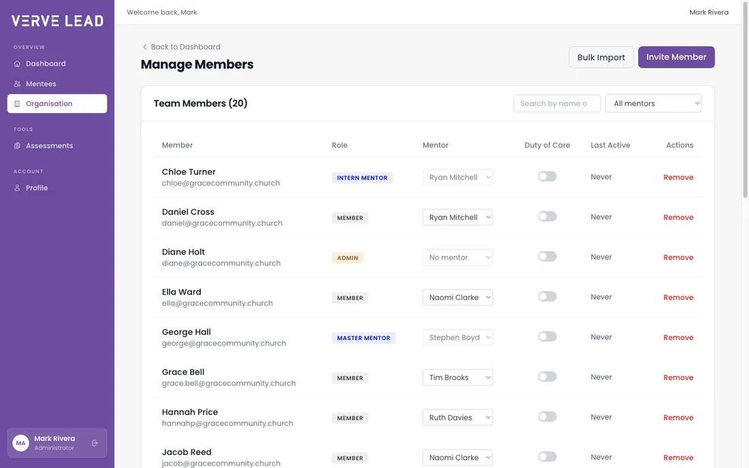Viewport: 749px width, 468px height.
Task: Click Remove in Hannah Price's row
Action: coord(678,418)
